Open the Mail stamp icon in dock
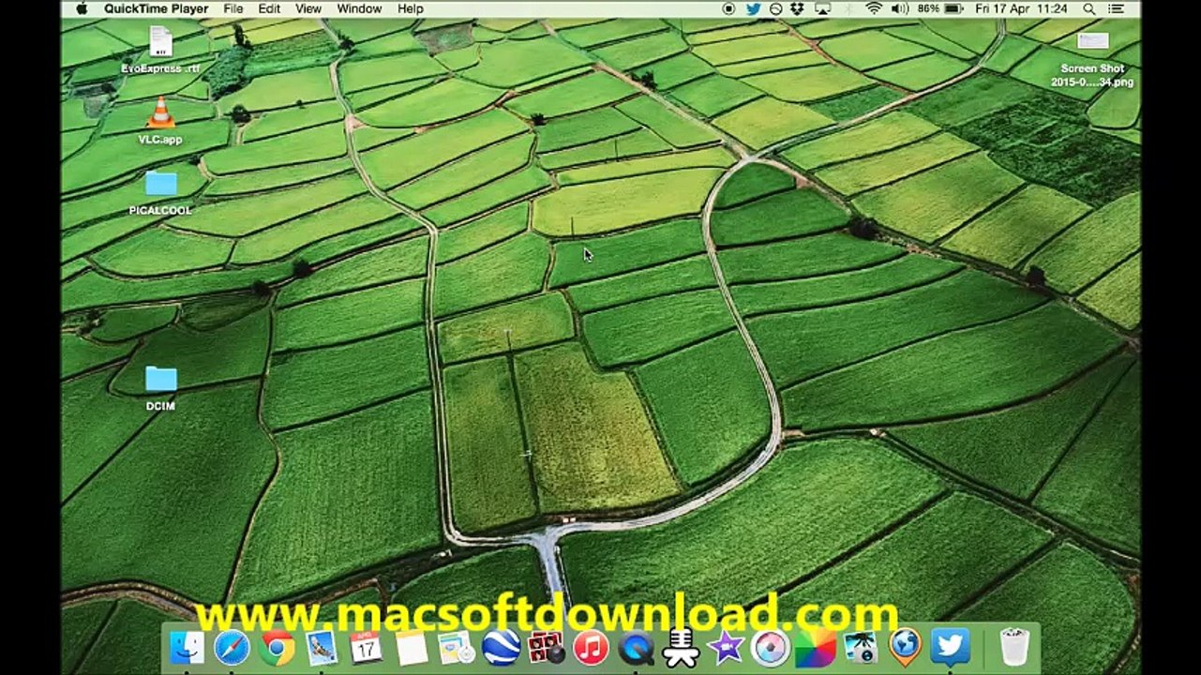The width and height of the screenshot is (1201, 675). pos(322,647)
